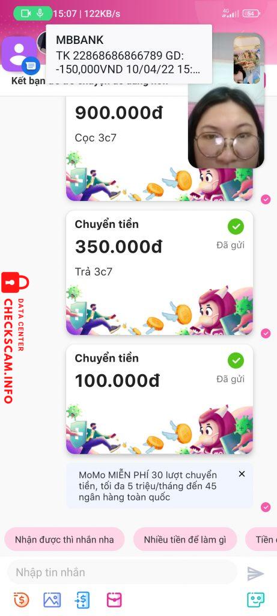The width and height of the screenshot is (277, 616).
Task: Open the 100.000đ transfer card
Action: click(159, 399)
